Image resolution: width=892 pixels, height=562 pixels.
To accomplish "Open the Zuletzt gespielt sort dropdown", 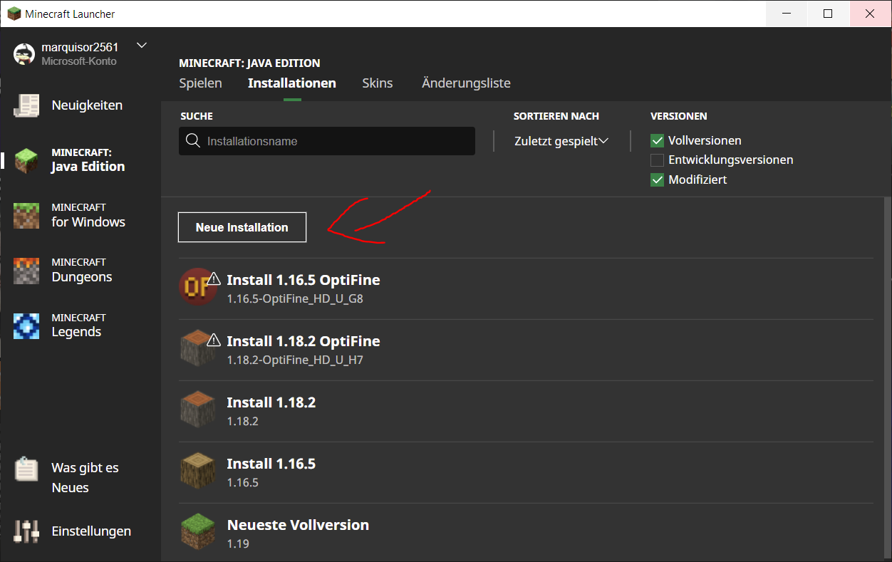I will tap(561, 141).
